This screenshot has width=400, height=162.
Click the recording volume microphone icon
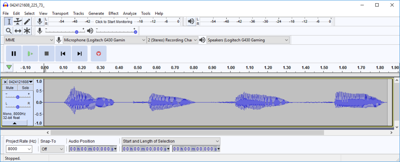tap(40, 31)
